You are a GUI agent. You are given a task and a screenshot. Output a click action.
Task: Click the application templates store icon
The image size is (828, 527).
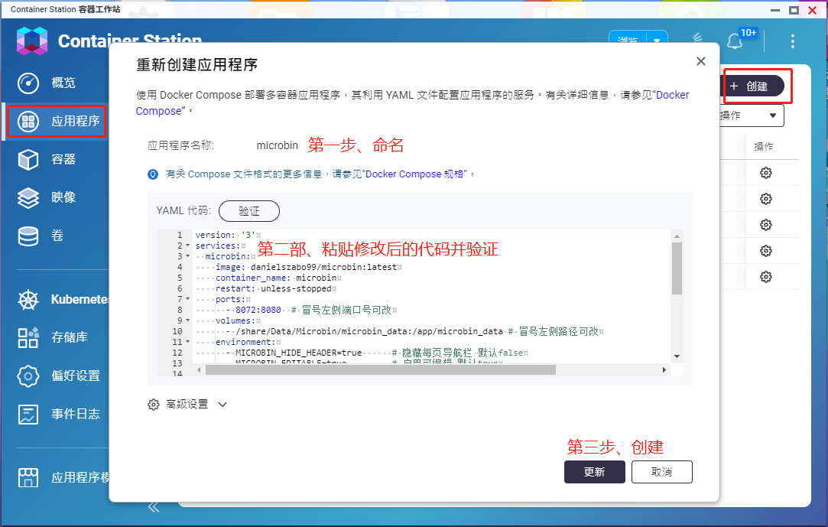[x=28, y=477]
